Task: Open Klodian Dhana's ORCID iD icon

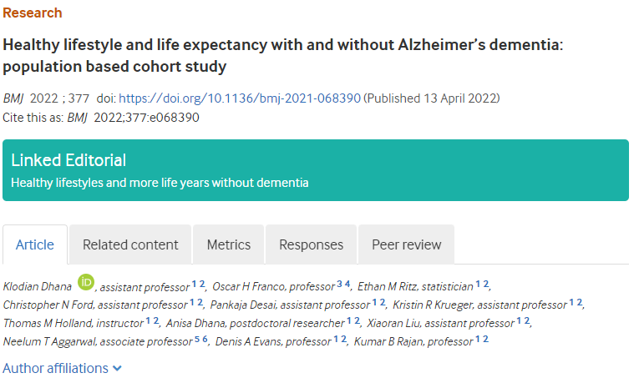Action: pos(86,282)
